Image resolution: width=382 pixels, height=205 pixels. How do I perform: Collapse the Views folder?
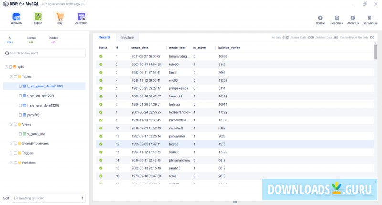[11, 124]
